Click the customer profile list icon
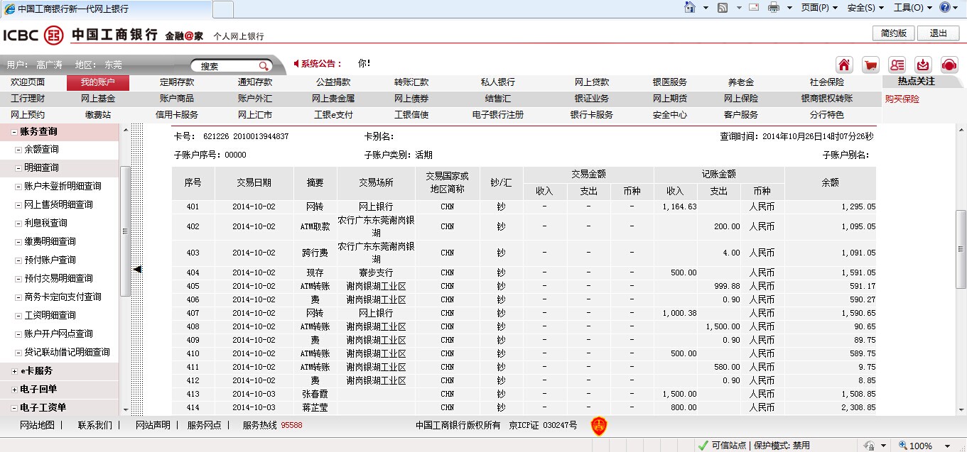The width and height of the screenshot is (967, 452). coord(897,65)
